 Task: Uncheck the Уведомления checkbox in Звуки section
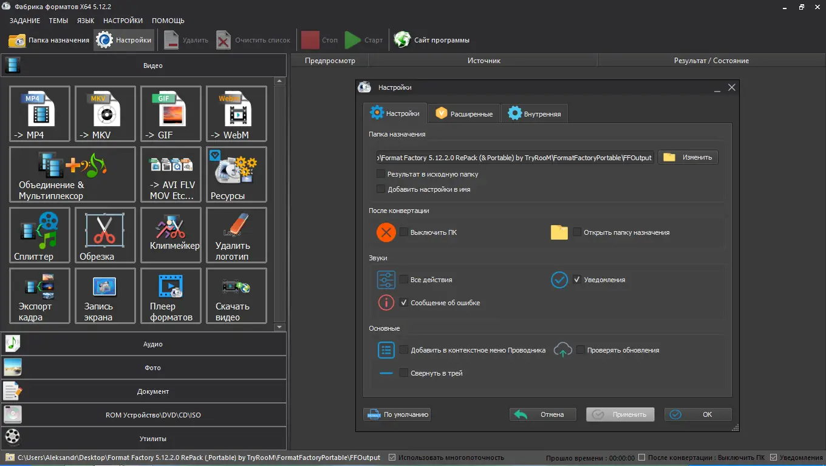(577, 280)
